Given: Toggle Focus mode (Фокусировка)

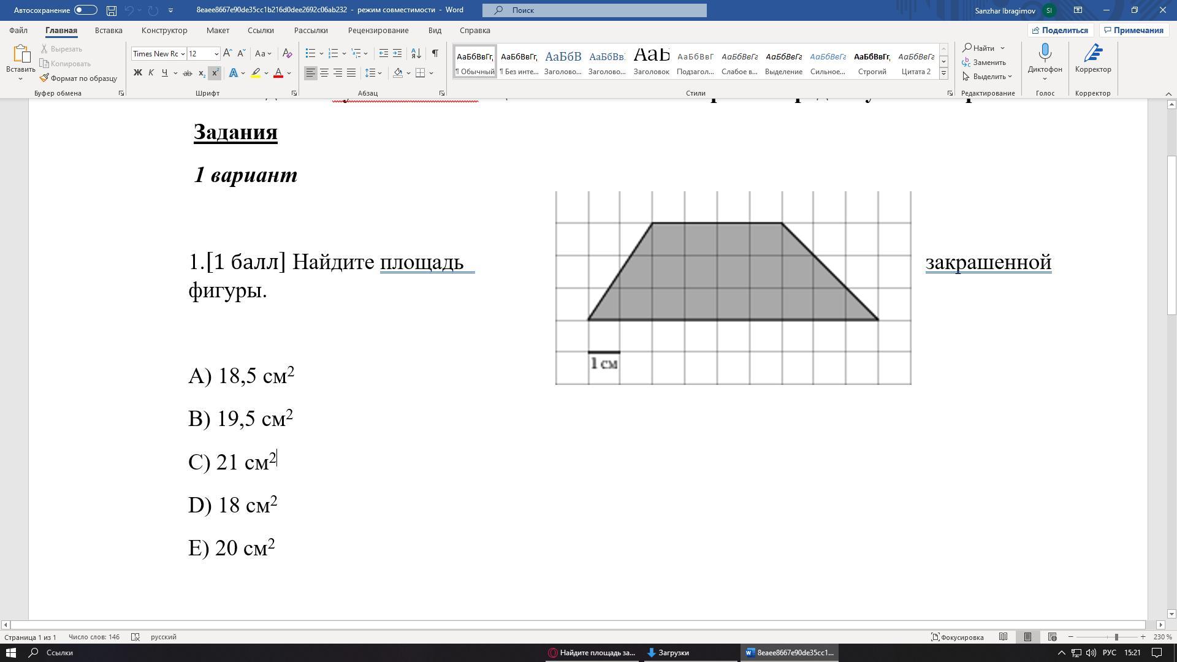Looking at the screenshot, I should [x=958, y=637].
